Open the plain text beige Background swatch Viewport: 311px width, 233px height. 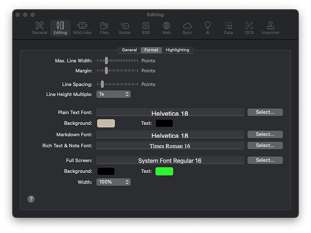tap(106, 123)
